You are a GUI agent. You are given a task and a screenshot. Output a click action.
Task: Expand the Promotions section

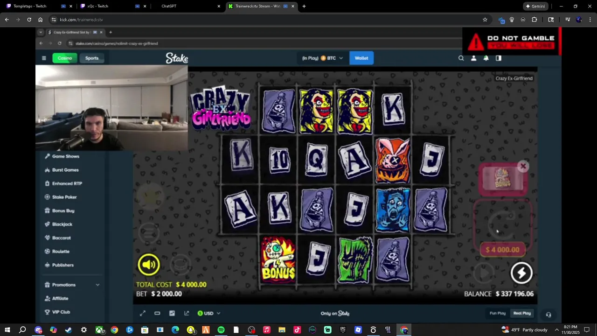72,285
